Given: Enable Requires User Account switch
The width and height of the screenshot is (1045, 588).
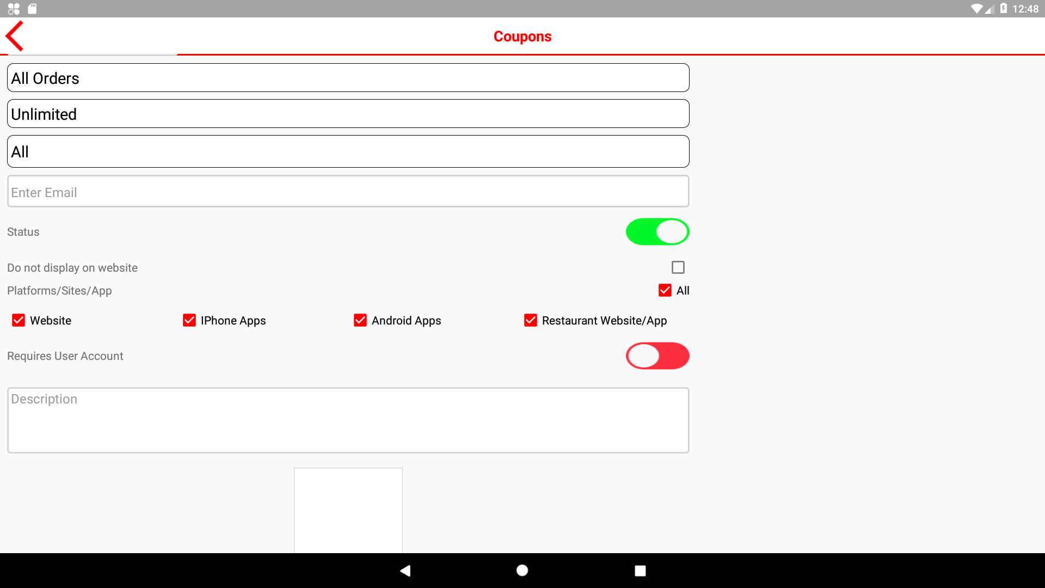Looking at the screenshot, I should [x=657, y=356].
